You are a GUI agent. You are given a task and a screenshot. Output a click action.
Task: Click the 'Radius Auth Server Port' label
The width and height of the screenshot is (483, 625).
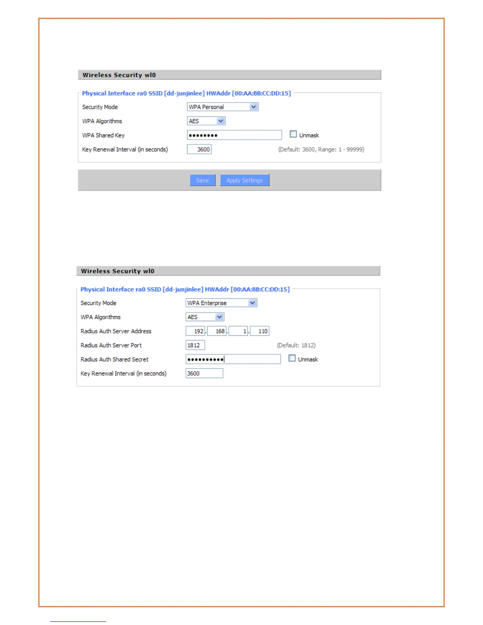pos(111,345)
